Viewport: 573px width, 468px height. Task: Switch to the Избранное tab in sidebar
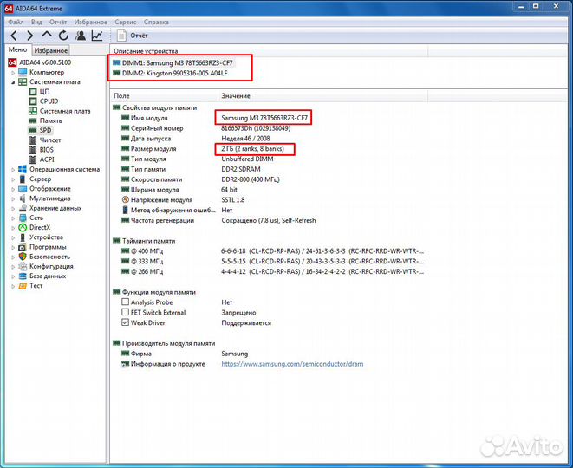[51, 50]
